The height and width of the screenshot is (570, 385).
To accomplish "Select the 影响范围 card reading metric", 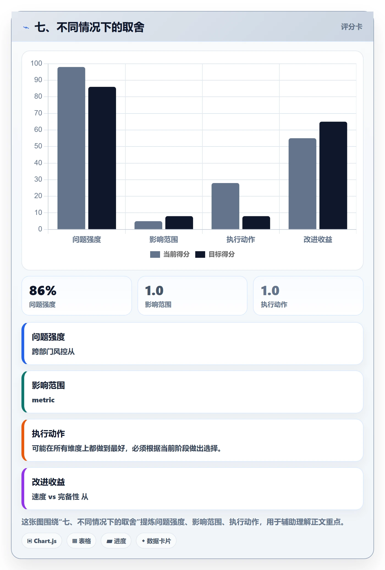I will (x=193, y=392).
